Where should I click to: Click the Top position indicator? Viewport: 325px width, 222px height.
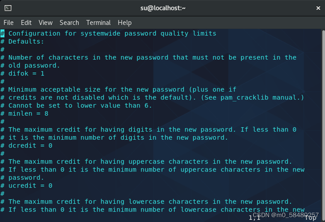[310, 217]
